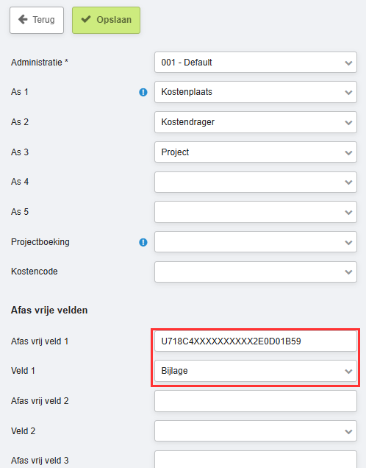Click the back arrow icon on Terug
Screen dimensions: 366x468
coord(23,20)
